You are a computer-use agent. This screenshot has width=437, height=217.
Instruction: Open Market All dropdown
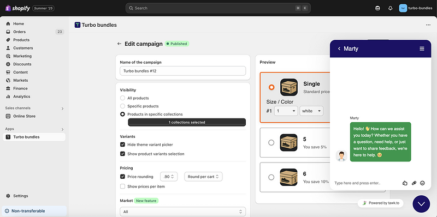pyautogui.click(x=183, y=212)
